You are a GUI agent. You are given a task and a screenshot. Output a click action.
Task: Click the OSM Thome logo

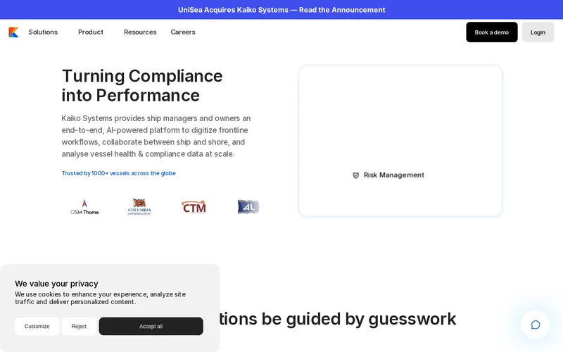point(84,207)
